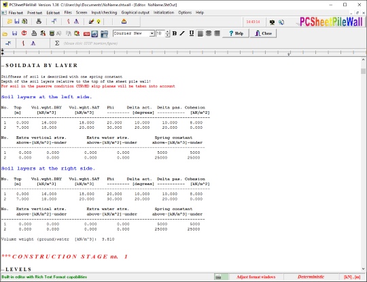Click the blue A compass icon in main toolbar
Image resolution: width=367 pixels, height=282 pixels.
click(76, 22)
